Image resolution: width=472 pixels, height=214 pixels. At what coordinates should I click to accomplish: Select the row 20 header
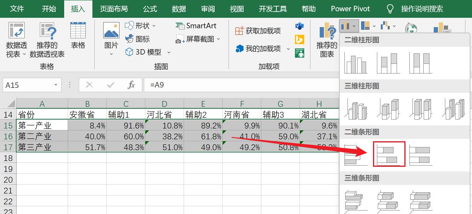8,180
